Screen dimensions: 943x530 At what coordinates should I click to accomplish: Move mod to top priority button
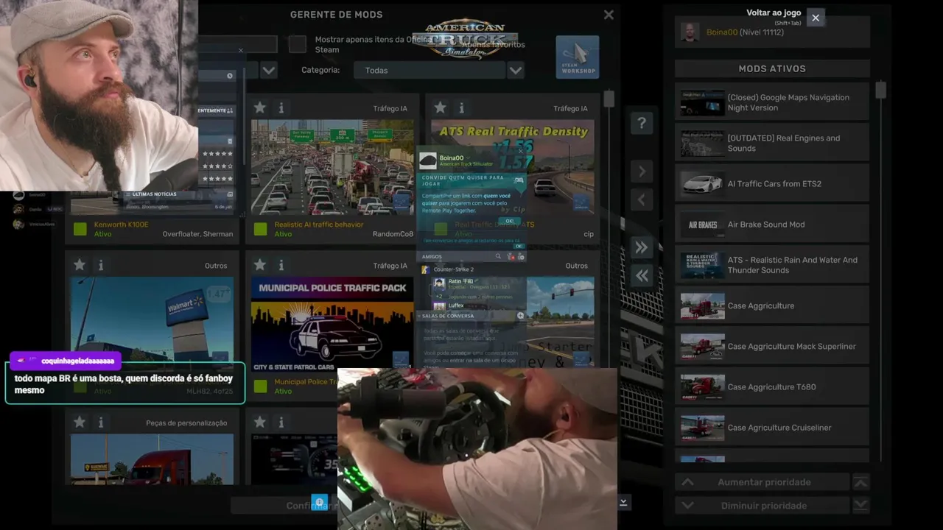tap(860, 482)
